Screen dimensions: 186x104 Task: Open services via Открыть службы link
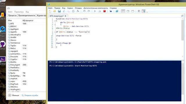30,95
